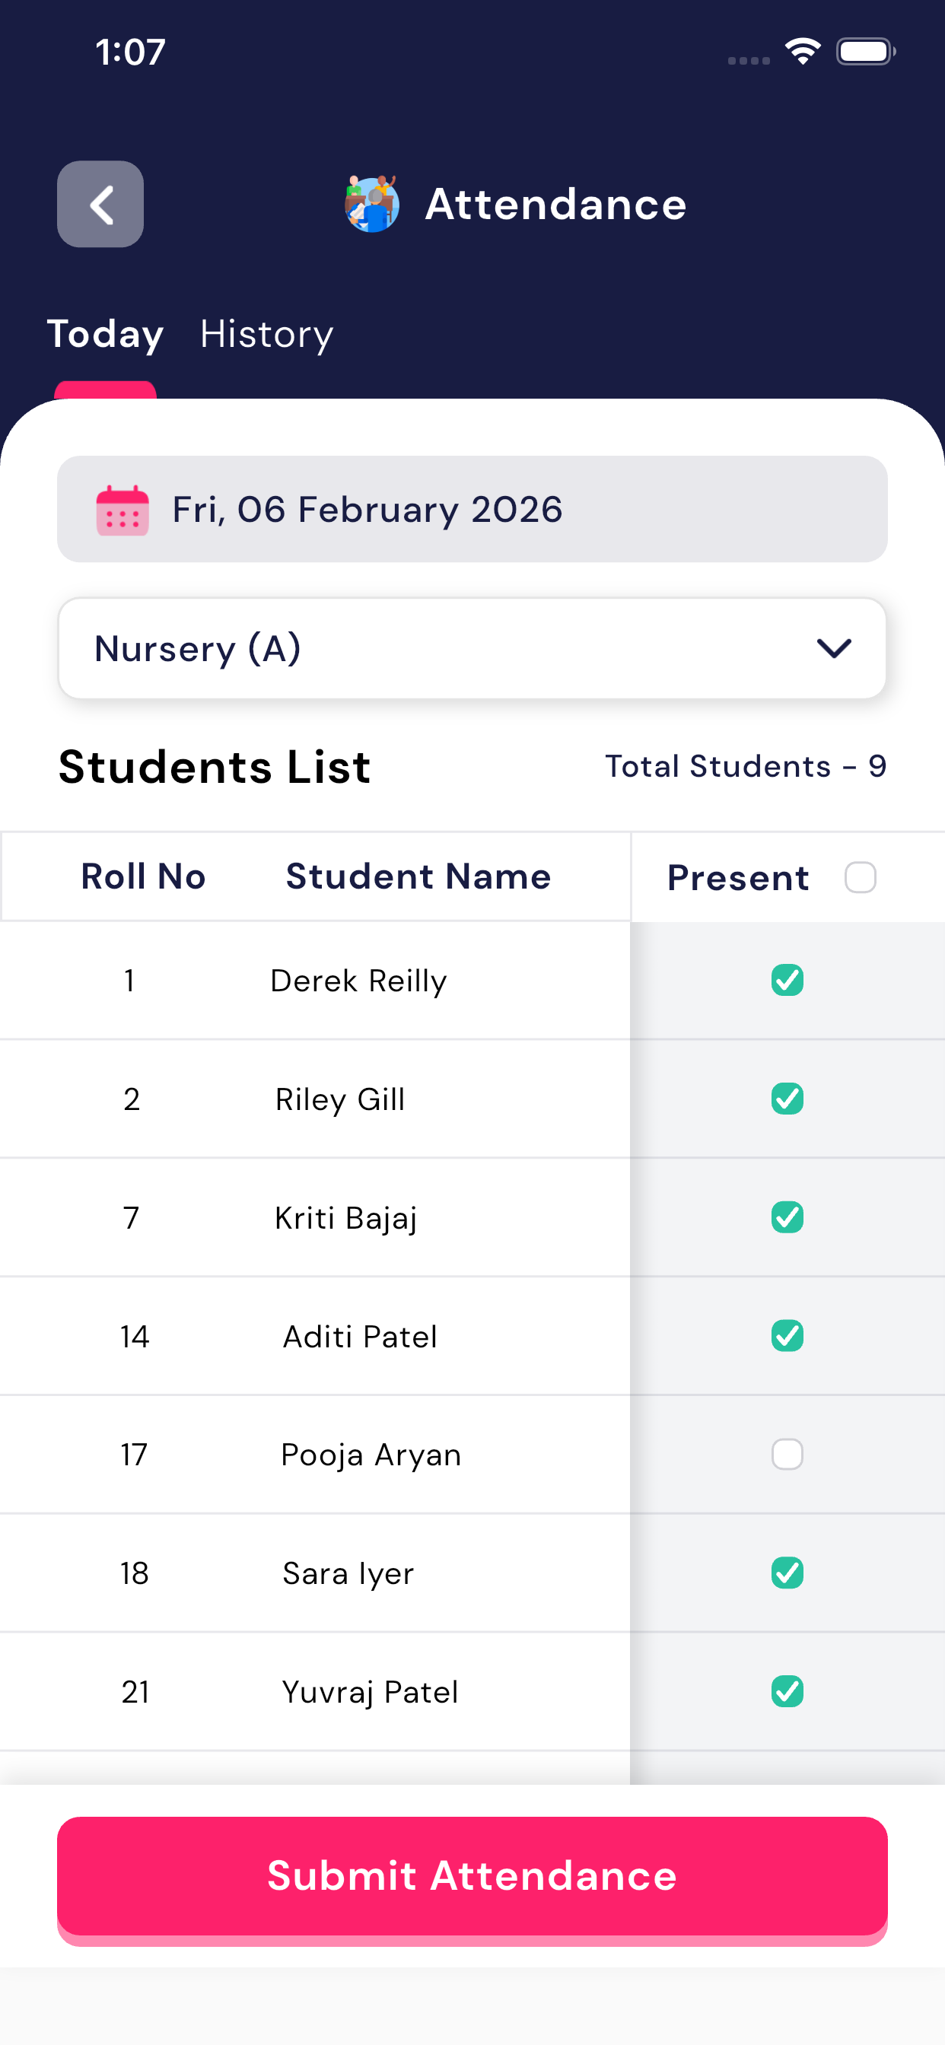Unmark Kriti Bajaj as present
This screenshot has width=945, height=2045.
click(787, 1217)
